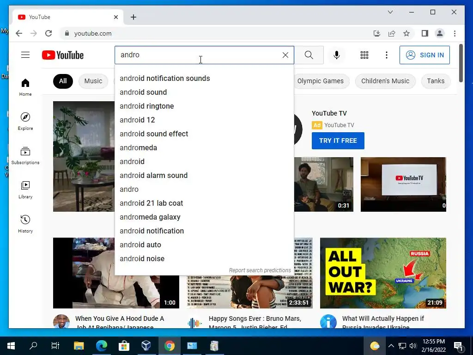Open the 1:00 Benihana video thumbnail
The width and height of the screenshot is (473, 355).
(x=116, y=273)
